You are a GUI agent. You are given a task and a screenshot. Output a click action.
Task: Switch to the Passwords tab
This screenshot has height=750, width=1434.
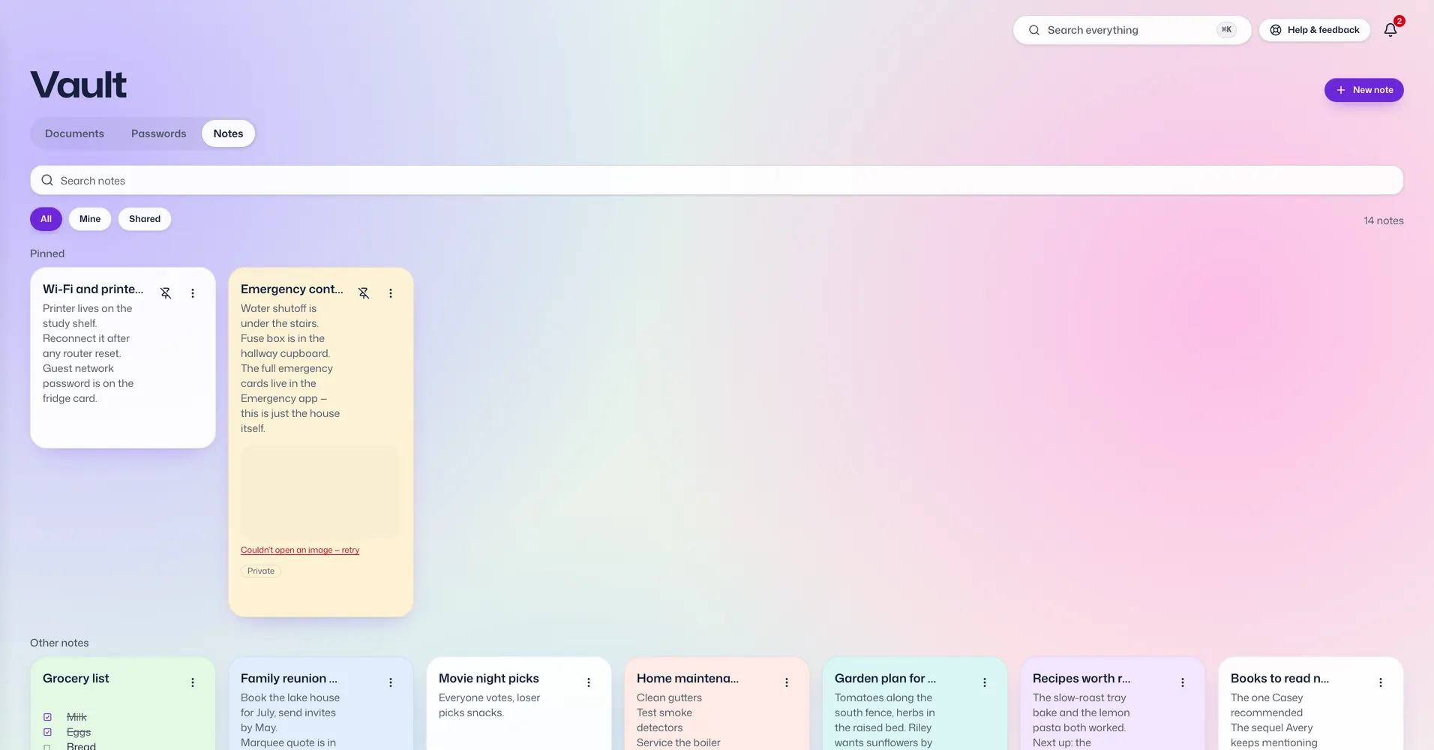158,133
